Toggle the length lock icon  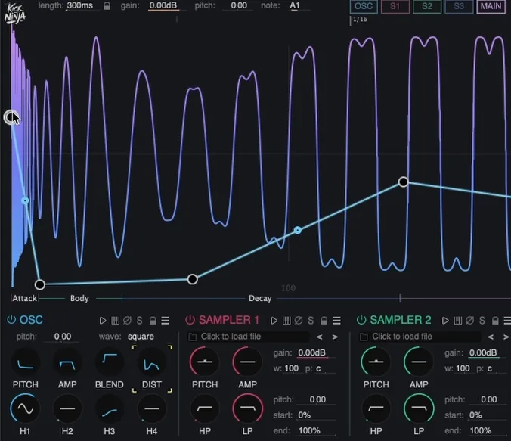107,6
